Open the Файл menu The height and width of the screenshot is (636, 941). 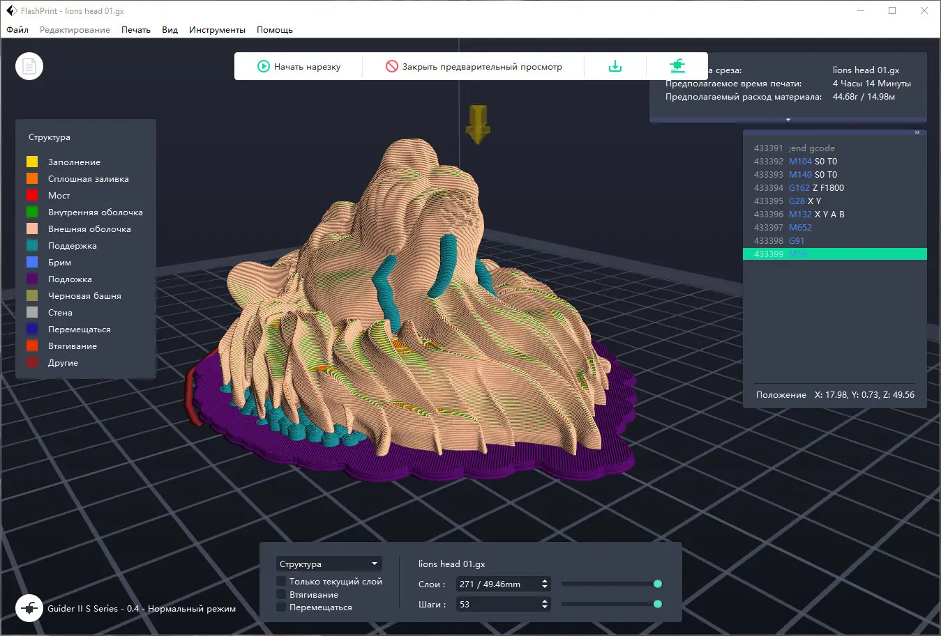coord(17,30)
